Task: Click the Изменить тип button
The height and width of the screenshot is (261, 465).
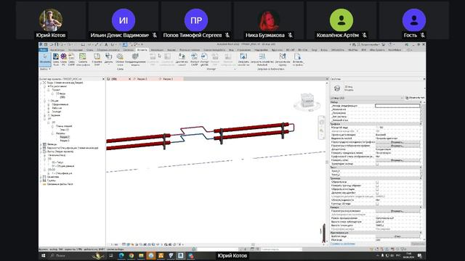Action: [415, 98]
